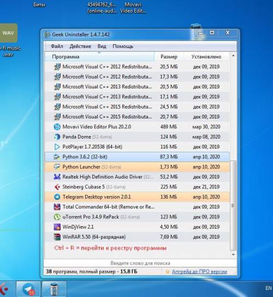The image size is (273, 297).
Task: Click the WinRAR program icon
Action: click(x=57, y=237)
